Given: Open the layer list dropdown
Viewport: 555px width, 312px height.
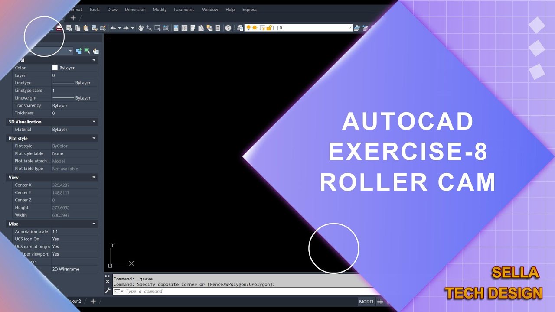Looking at the screenshot, I should coord(349,28).
